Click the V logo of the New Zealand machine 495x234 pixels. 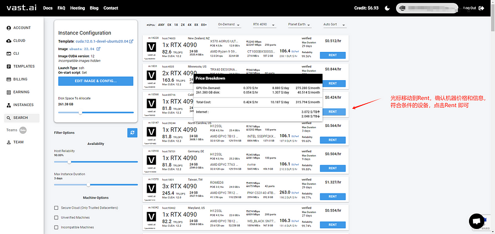152,48
